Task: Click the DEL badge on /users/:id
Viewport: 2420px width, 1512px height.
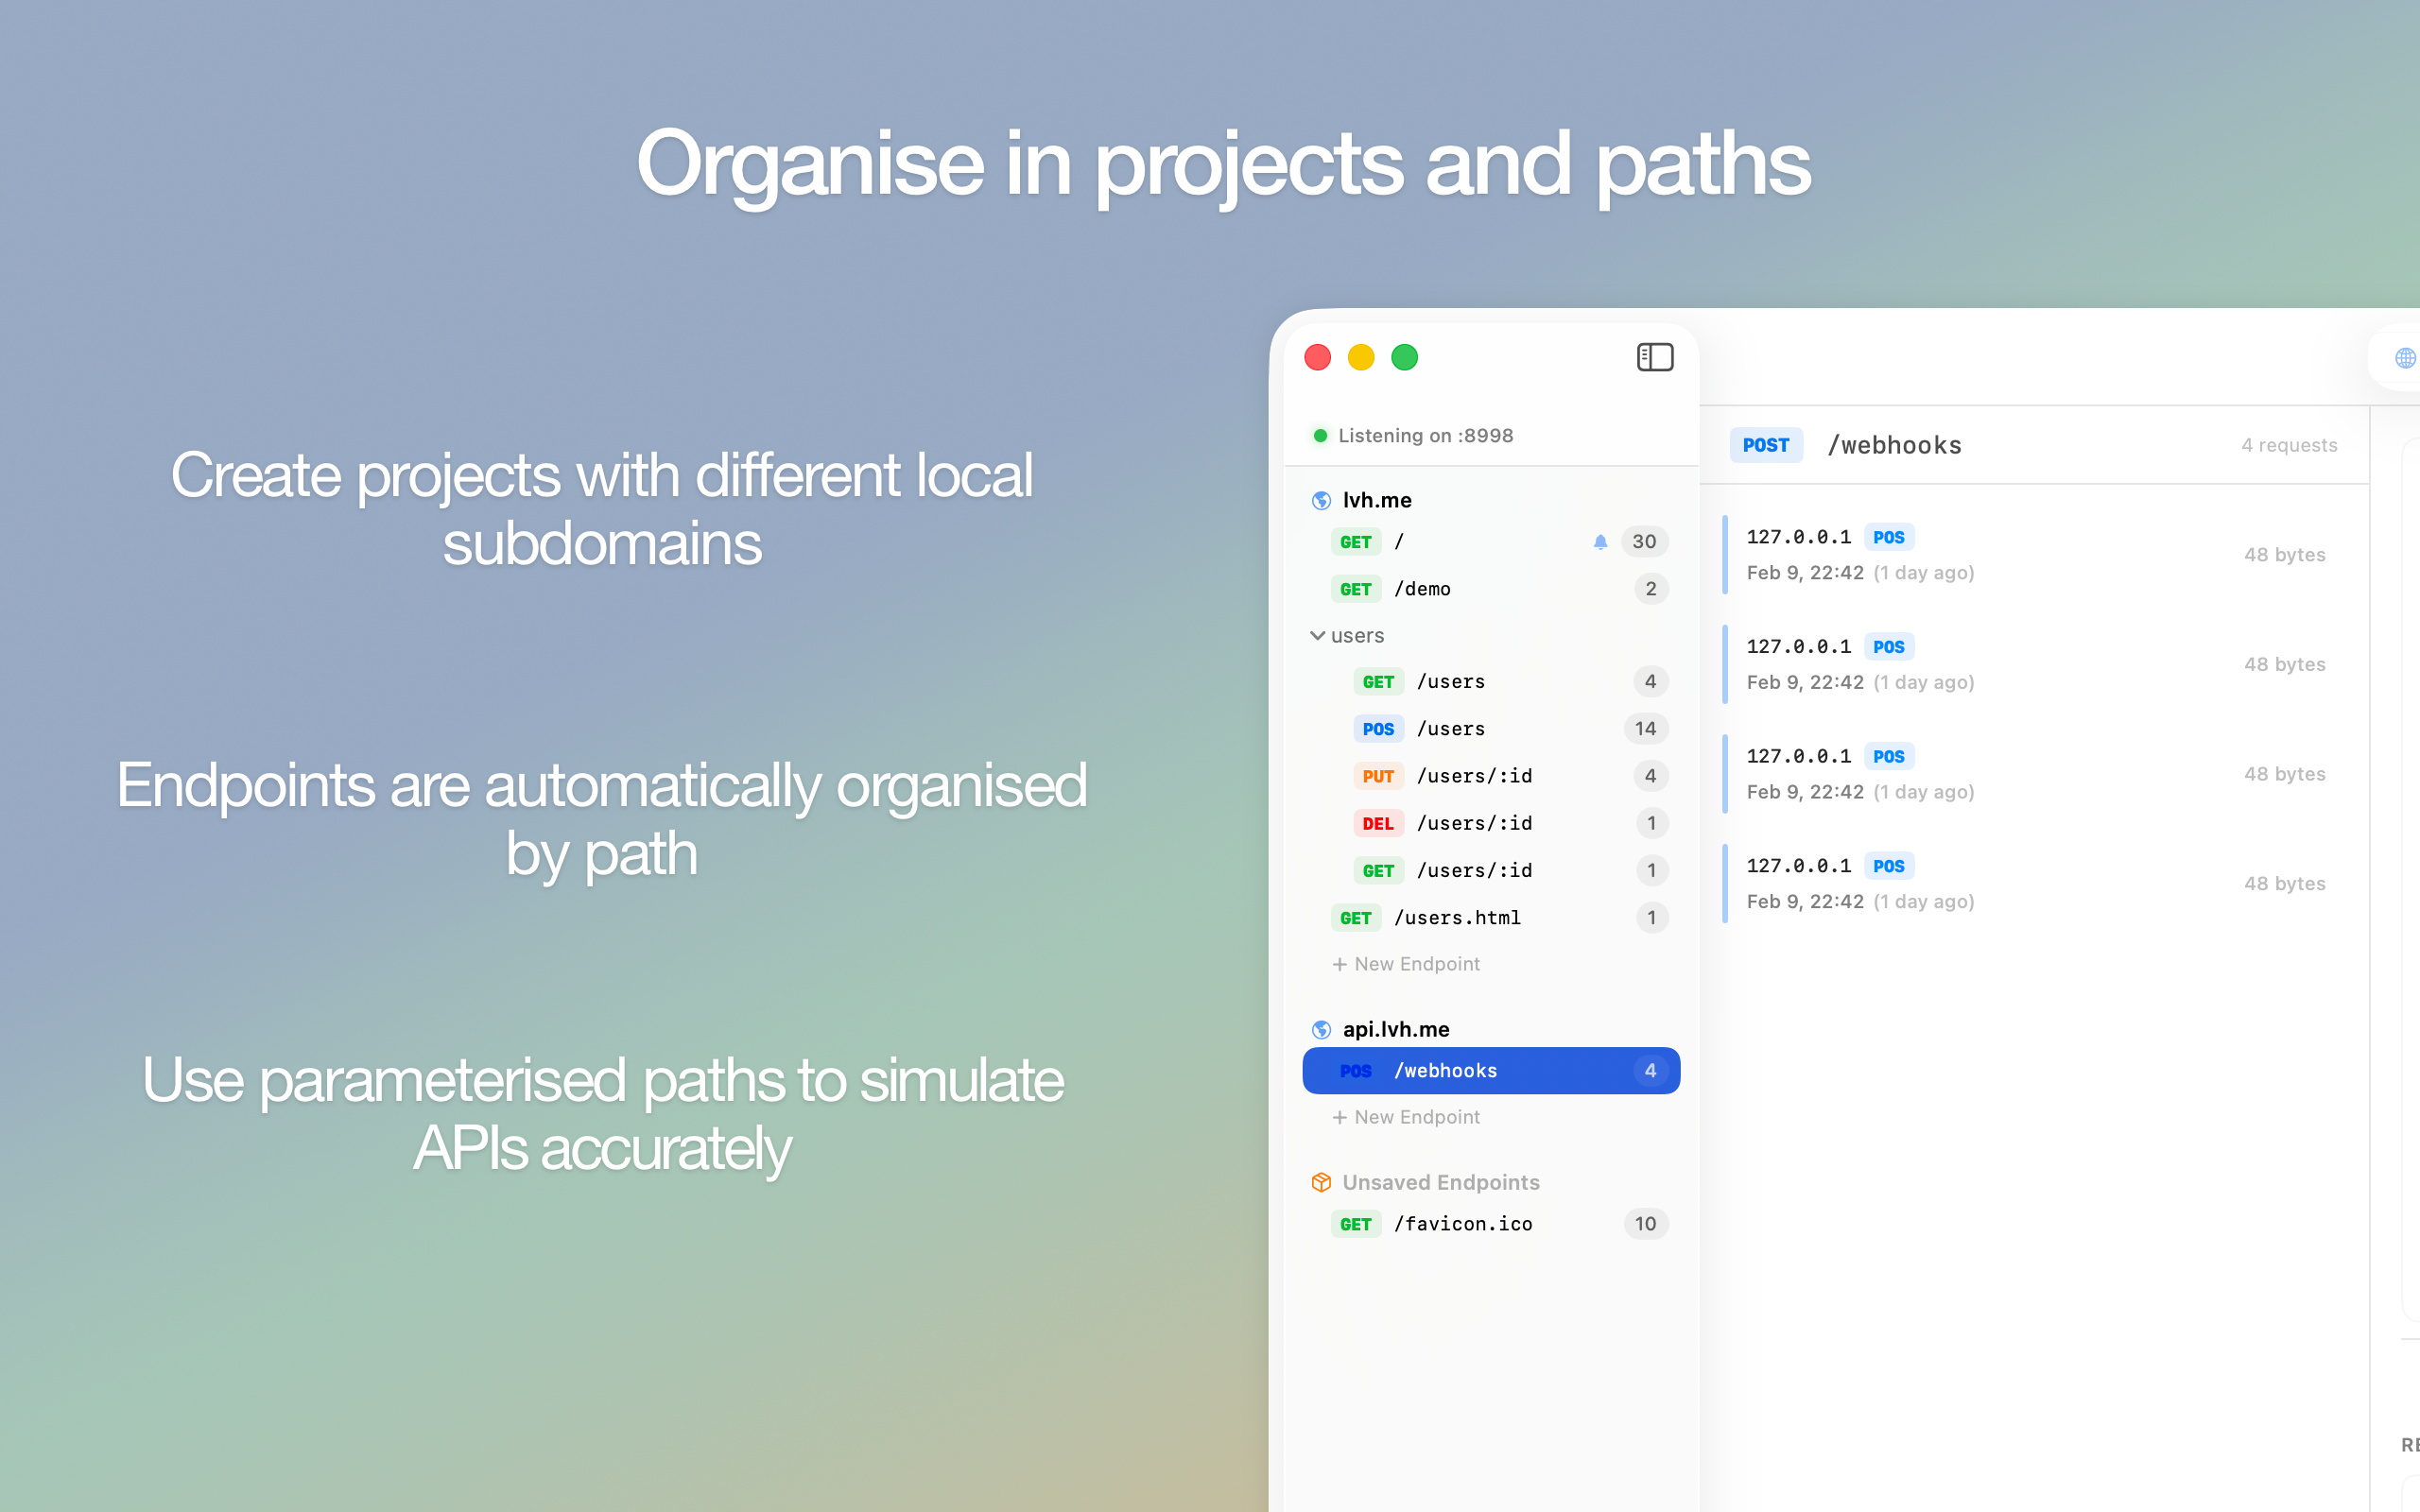Action: [x=1378, y=823]
